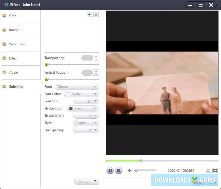Decrease the Vertical Position value
The height and width of the screenshot is (189, 221).
[96, 74]
